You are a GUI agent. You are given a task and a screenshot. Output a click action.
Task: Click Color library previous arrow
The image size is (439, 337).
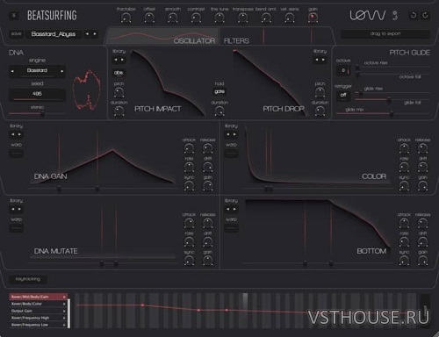point(227,134)
